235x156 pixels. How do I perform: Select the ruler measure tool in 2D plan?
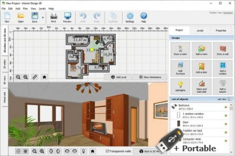coord(35,77)
